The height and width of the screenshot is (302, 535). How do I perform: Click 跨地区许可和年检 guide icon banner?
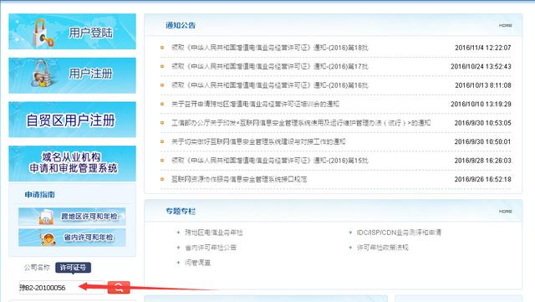coord(72,217)
